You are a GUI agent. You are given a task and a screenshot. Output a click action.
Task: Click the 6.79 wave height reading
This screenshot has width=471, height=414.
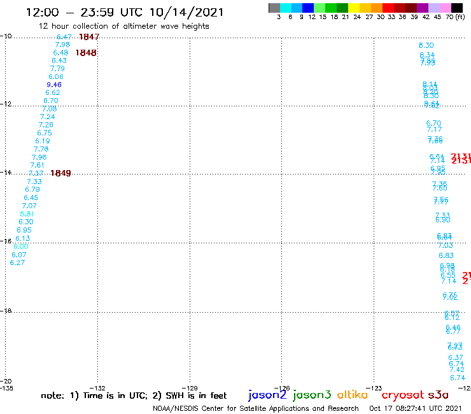[32, 189]
